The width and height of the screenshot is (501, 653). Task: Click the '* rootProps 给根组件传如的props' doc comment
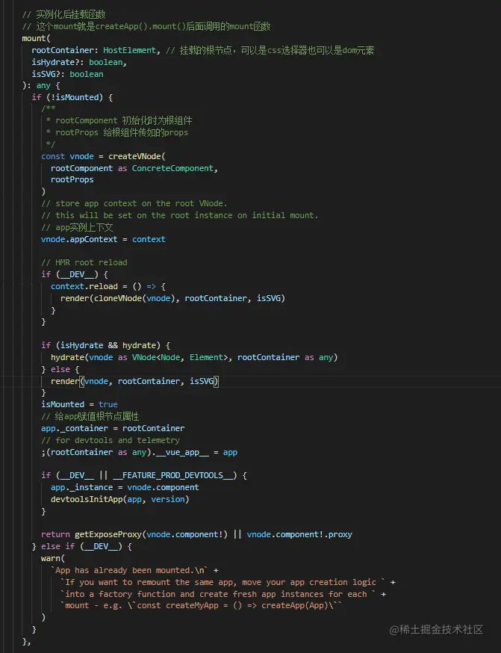(117, 132)
